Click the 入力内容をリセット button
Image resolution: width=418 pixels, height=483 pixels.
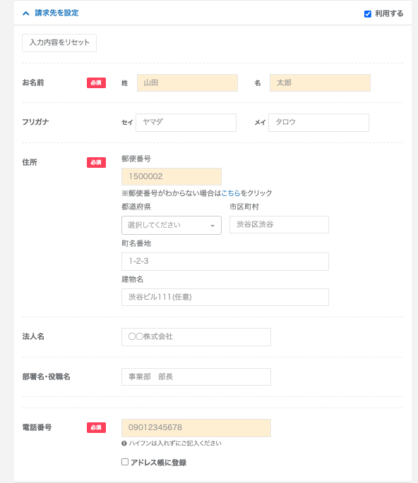(x=59, y=43)
